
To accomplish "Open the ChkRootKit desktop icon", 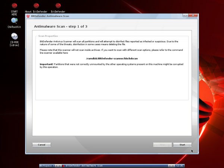I will click(14, 23).
